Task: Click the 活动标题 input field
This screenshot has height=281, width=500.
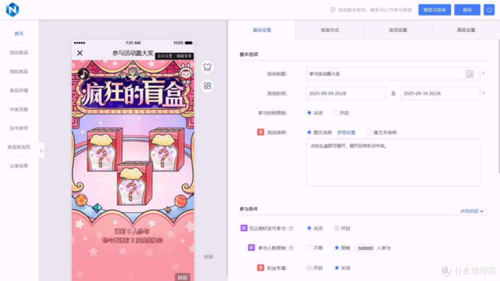Action: point(393,74)
